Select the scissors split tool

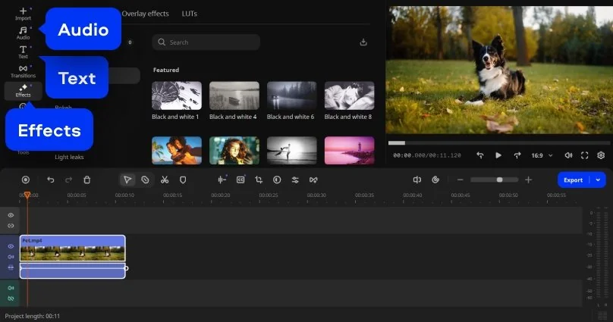tap(164, 180)
